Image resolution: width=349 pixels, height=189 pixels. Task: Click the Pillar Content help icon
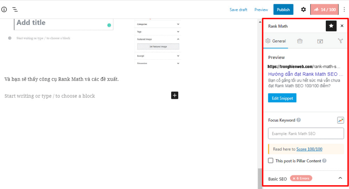point(324,161)
